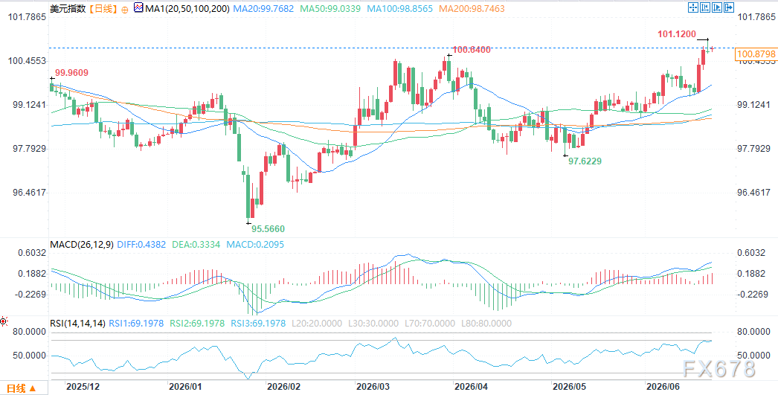This screenshot has width=778, height=395.
Task: Click the 2026/03 date on the time axis
Action: (373, 385)
